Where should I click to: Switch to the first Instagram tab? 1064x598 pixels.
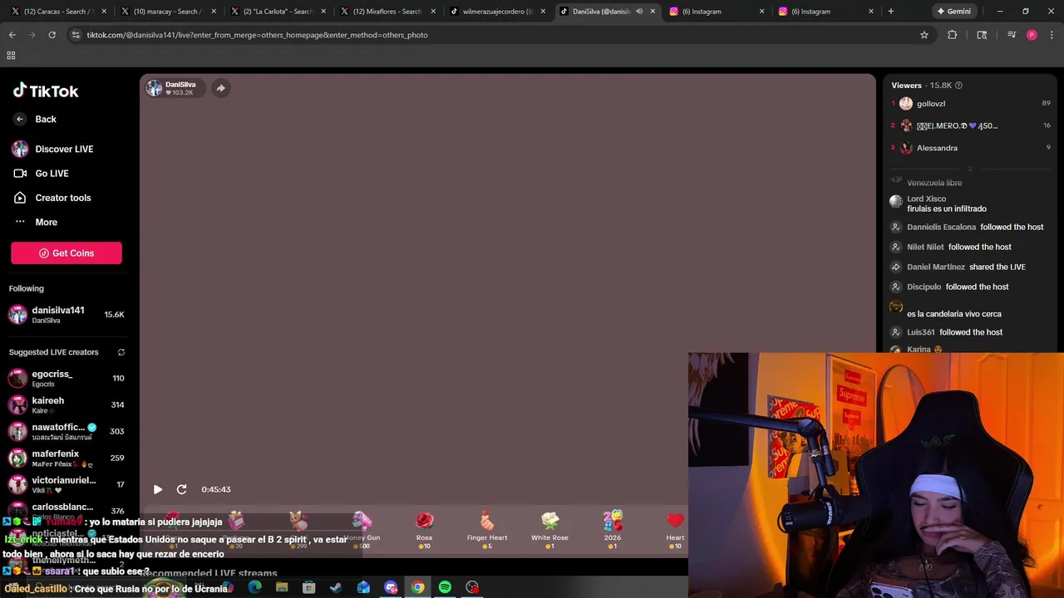(715, 12)
